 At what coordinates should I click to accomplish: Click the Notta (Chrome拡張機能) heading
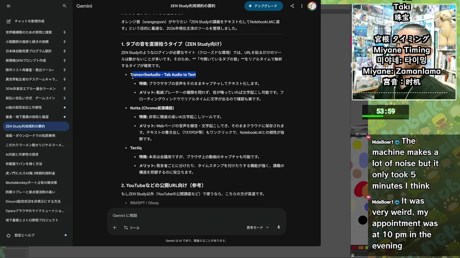(x=152, y=108)
